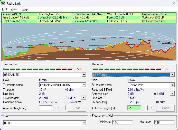Viewport: 178px width, 130px height.
Task: Click the receiver antenna gain plus button
Action: tap(172, 94)
